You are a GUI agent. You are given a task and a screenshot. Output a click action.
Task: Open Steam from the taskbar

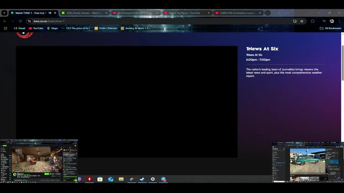pos(142,179)
